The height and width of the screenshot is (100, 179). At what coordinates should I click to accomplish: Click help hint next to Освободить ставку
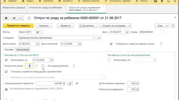coord(161,44)
